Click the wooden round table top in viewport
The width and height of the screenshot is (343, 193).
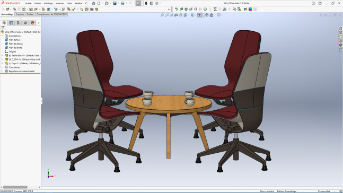[x=169, y=103]
